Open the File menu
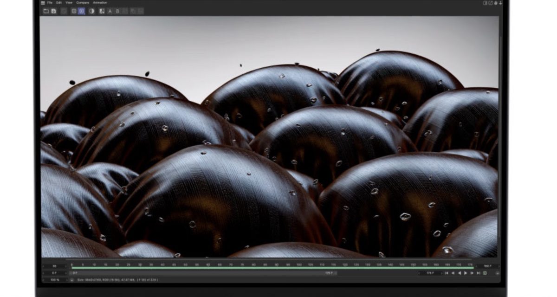 click(x=50, y=3)
